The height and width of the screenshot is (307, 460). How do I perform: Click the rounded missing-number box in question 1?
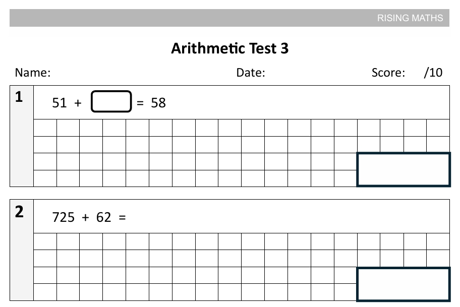111,102
